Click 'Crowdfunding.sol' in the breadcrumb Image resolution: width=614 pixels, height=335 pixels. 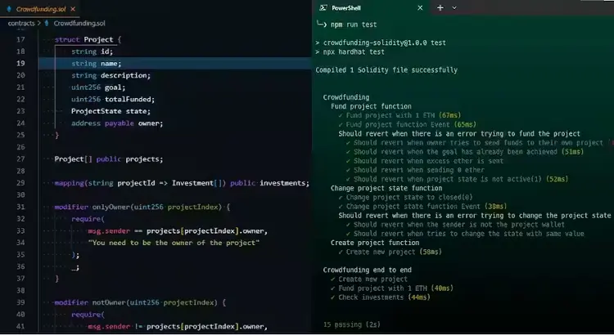click(x=79, y=23)
